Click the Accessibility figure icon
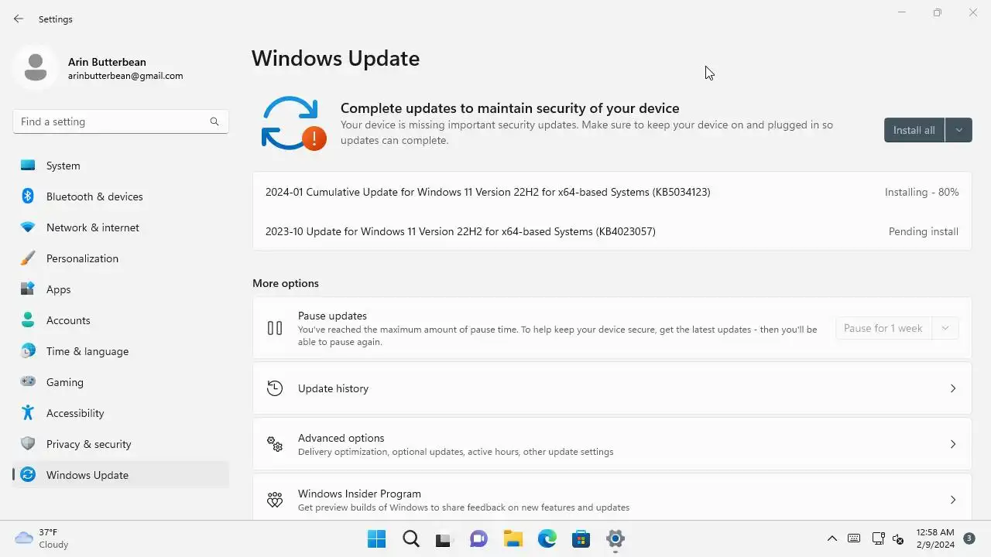Image resolution: width=991 pixels, height=557 pixels. point(28,413)
